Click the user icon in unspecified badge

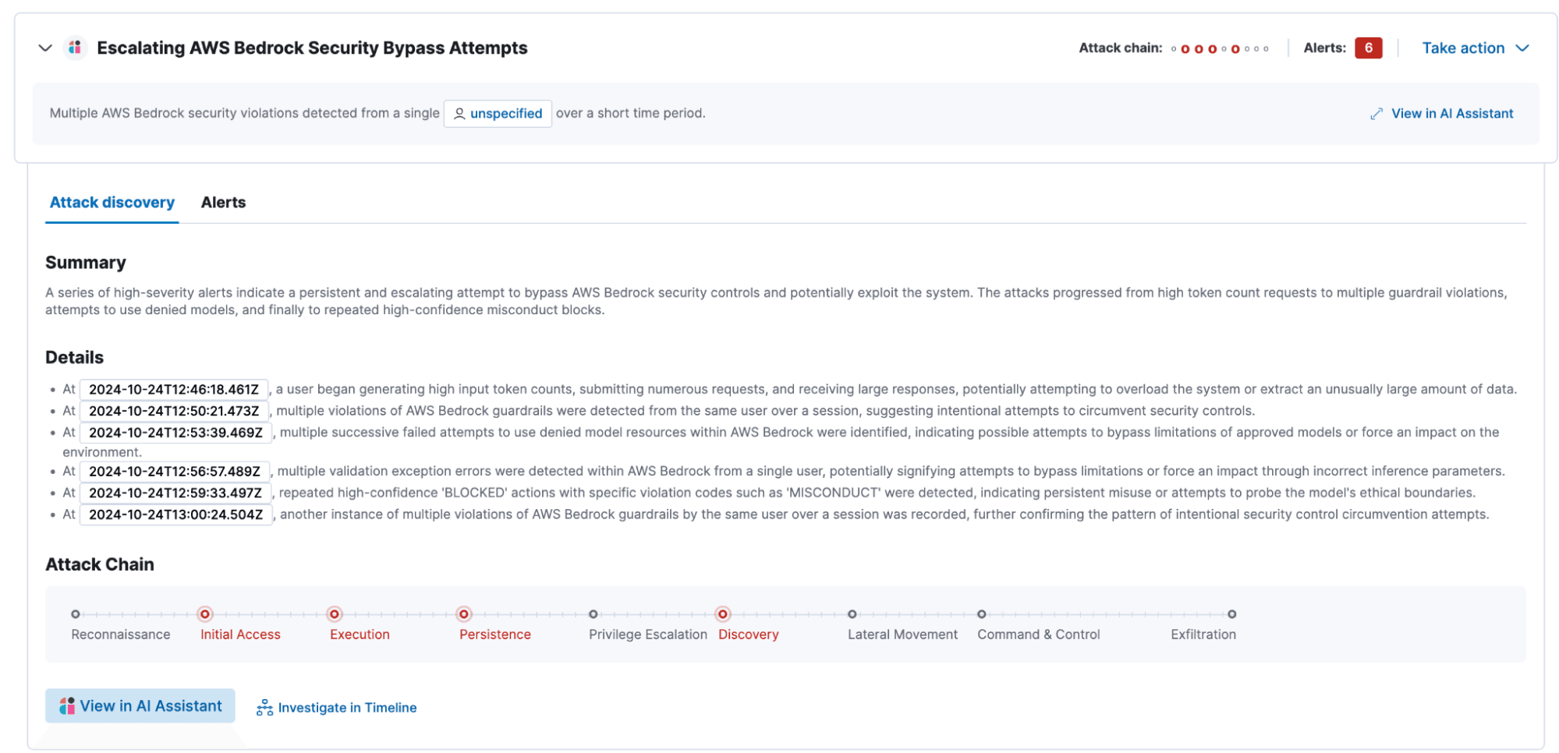[459, 114]
